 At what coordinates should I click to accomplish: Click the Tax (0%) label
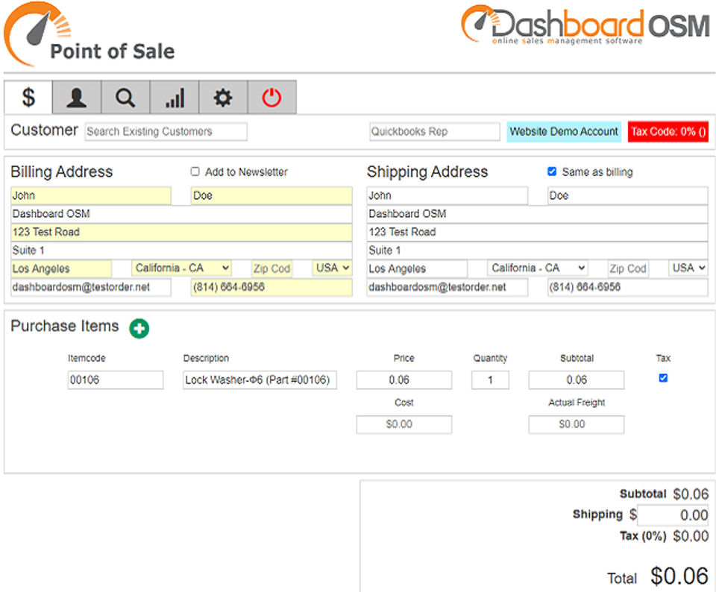[642, 536]
